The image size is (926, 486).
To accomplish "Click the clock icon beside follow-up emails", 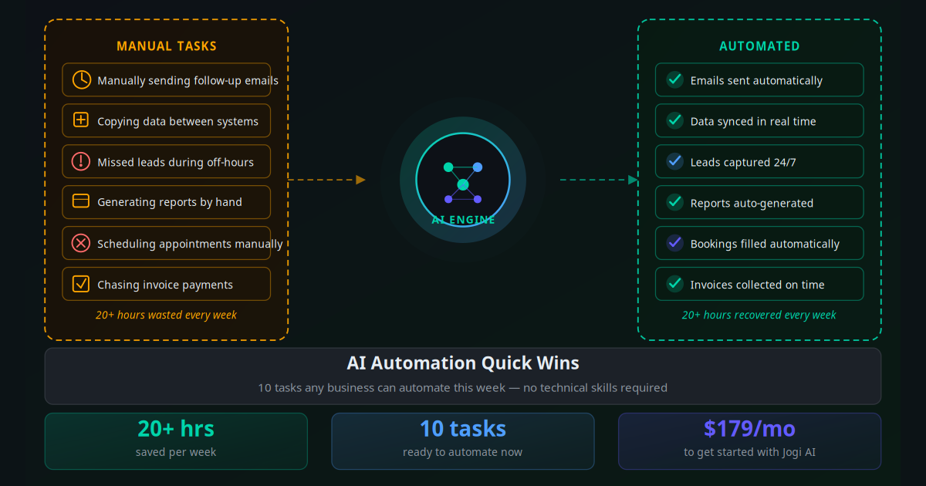I will (81, 79).
